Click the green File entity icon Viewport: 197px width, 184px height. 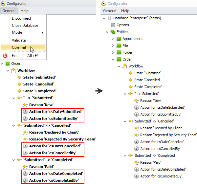pos(119,46)
